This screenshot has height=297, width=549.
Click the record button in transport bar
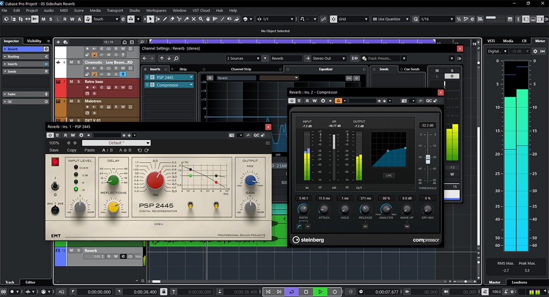[335, 292]
